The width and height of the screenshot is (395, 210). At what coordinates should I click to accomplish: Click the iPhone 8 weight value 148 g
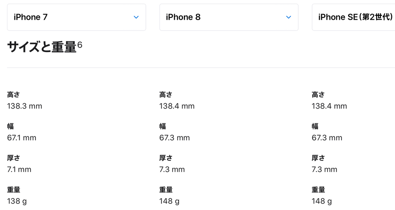click(x=169, y=201)
